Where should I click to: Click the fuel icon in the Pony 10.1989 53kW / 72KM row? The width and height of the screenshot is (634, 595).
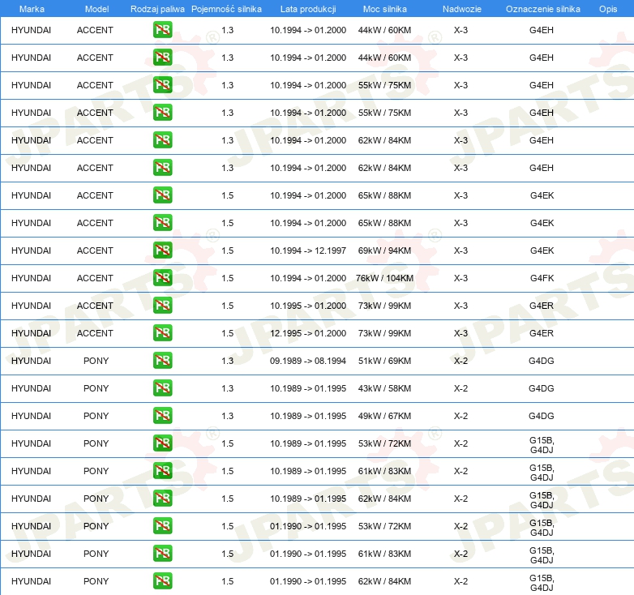pos(162,443)
